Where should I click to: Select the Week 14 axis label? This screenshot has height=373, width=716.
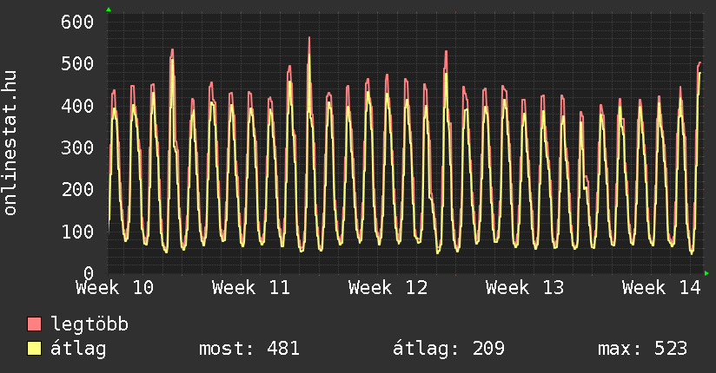pos(660,287)
